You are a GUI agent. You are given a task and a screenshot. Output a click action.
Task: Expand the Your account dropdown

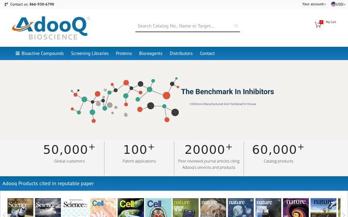pos(314,4)
